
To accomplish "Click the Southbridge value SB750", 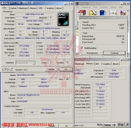I will coord(44,82).
